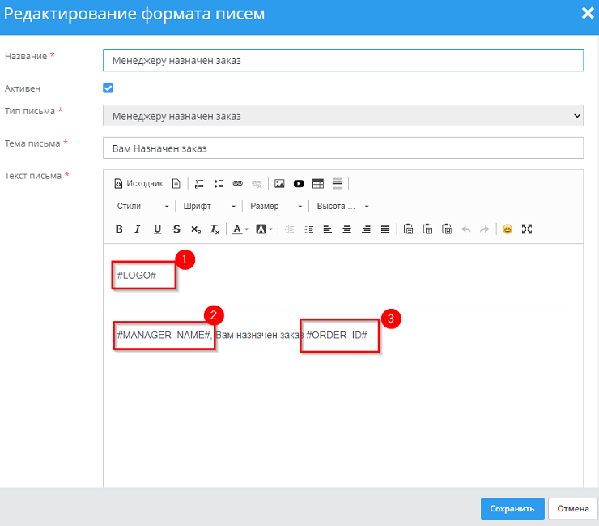Viewport: 599px width, 526px height.
Task: Open the text color picker
Action: (240, 229)
